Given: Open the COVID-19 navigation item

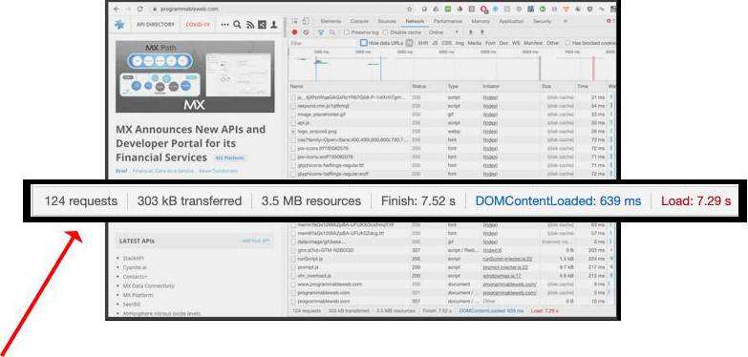Looking at the screenshot, I should click(198, 25).
